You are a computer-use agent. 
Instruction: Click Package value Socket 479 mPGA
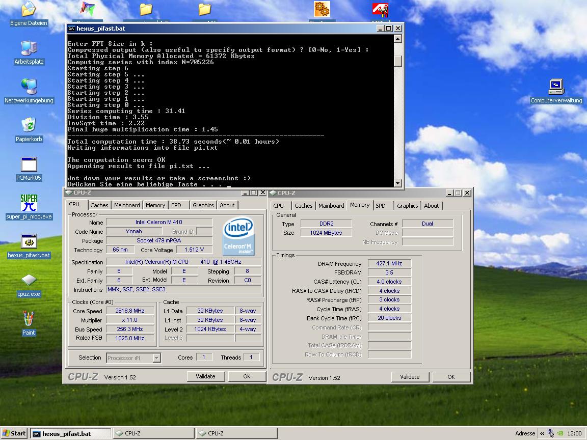[159, 240]
